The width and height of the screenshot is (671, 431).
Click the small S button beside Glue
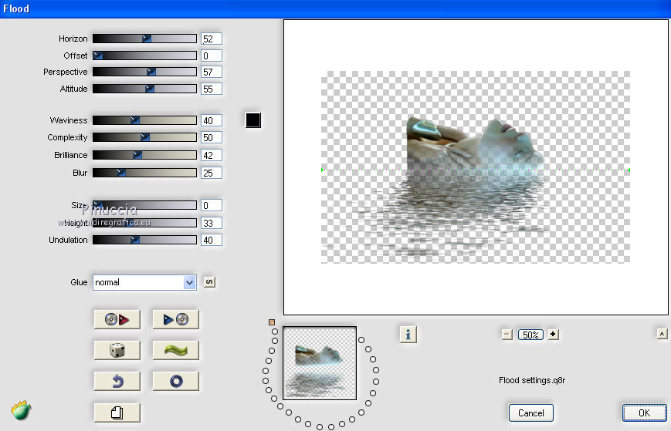pyautogui.click(x=209, y=282)
